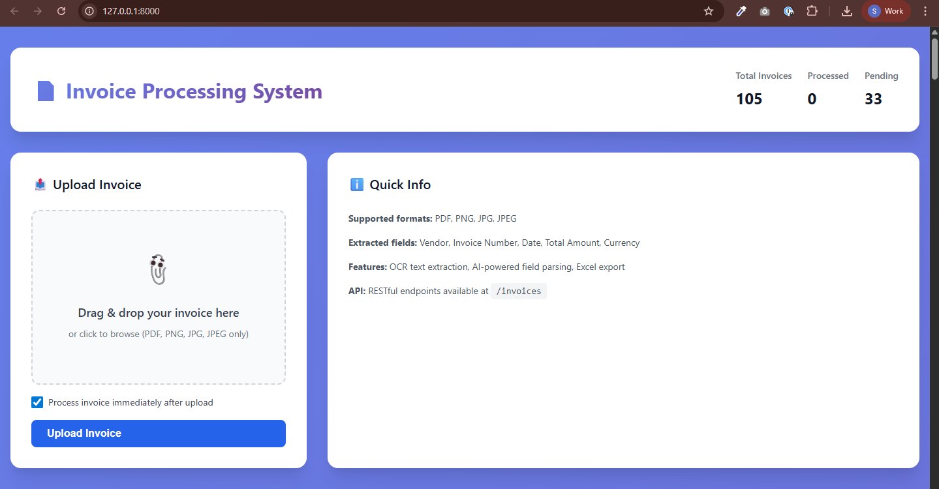Open the browser Downloads icon
The width and height of the screenshot is (939, 489).
click(x=847, y=11)
